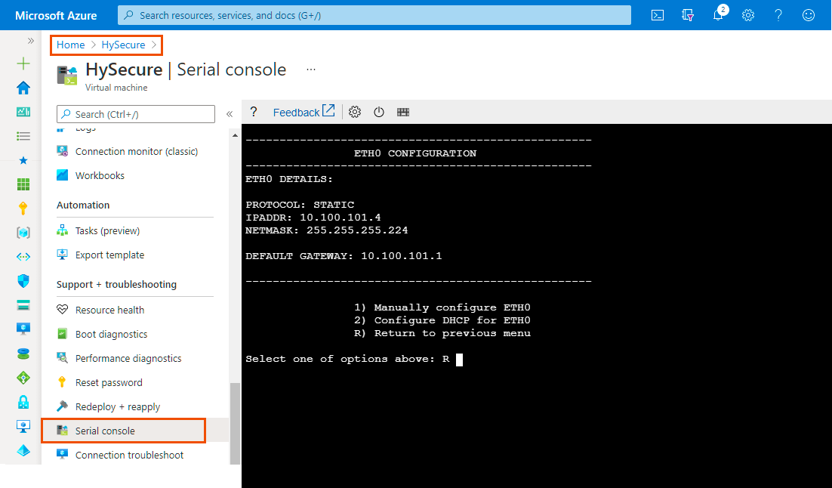This screenshot has height=488, width=832.
Task: Open Dashboard icon in left sidebar
Action: point(23,112)
